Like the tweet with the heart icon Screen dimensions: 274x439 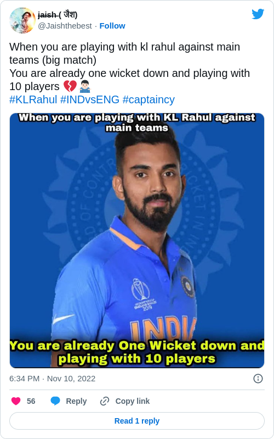tap(16, 401)
